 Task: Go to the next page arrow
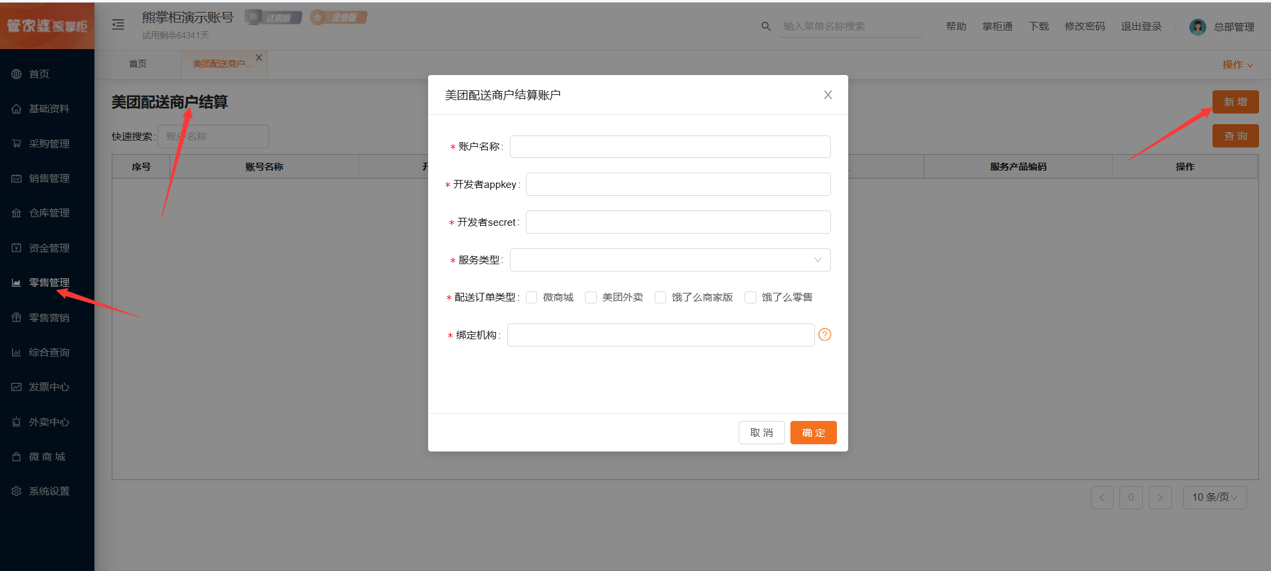tap(1160, 497)
